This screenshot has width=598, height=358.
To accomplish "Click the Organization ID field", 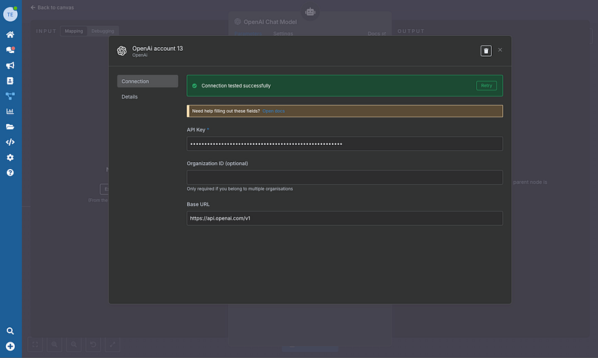I will 345,177.
